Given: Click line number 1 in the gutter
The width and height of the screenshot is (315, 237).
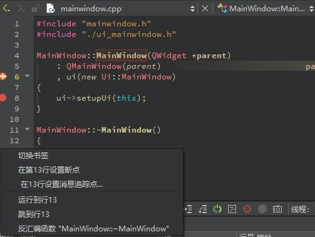Looking at the screenshot, I should (17, 24).
